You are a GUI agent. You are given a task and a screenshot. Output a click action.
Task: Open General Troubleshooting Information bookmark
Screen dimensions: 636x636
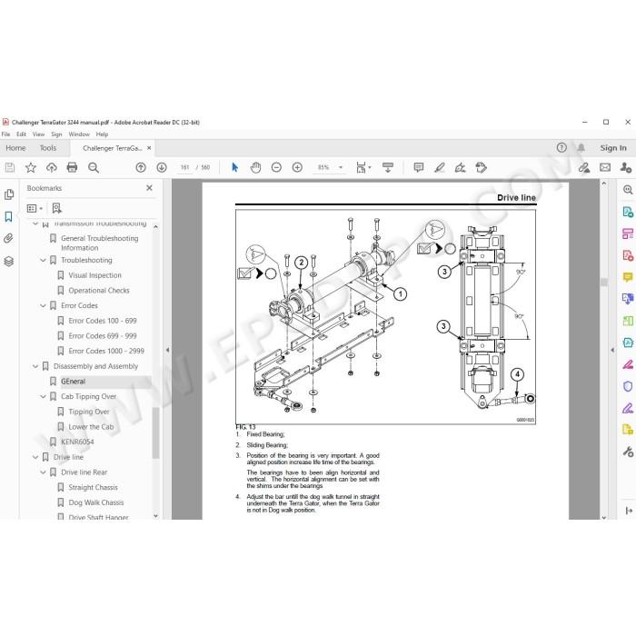pos(100,243)
